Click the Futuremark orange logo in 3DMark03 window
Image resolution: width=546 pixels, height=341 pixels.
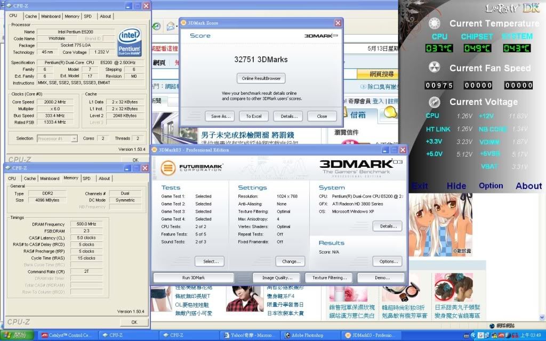(x=168, y=168)
